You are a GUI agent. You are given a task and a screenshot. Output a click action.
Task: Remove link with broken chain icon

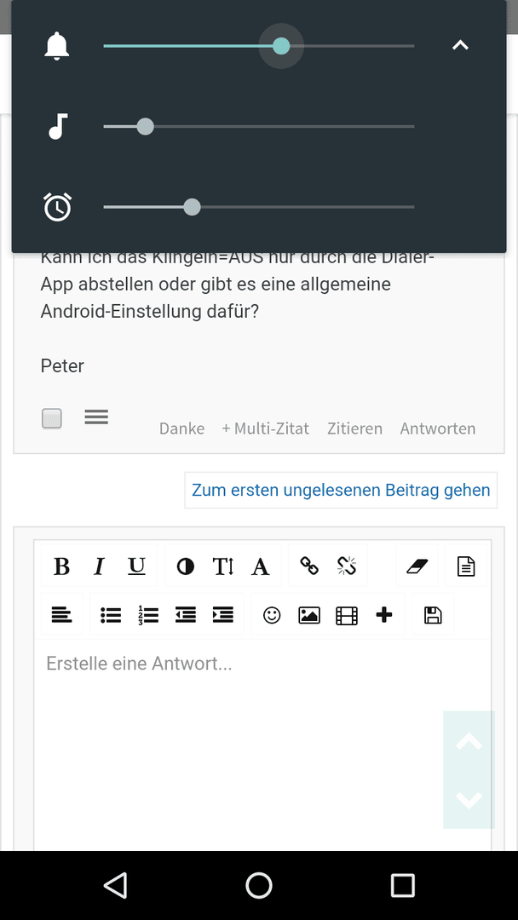point(347,566)
